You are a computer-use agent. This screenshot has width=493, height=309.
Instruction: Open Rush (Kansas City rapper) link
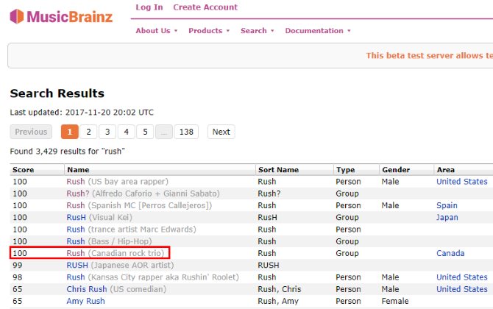[x=76, y=277]
